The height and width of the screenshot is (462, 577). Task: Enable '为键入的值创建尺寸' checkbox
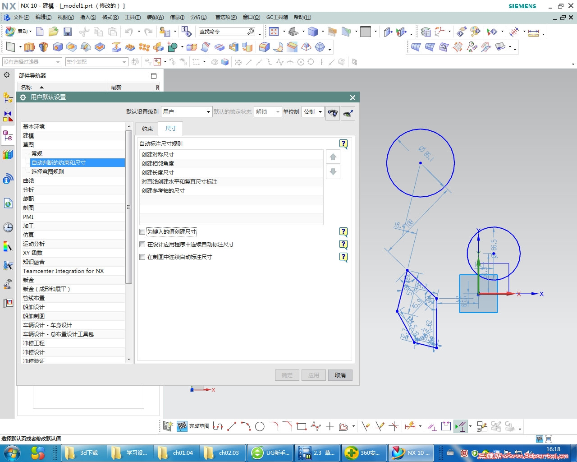point(142,232)
